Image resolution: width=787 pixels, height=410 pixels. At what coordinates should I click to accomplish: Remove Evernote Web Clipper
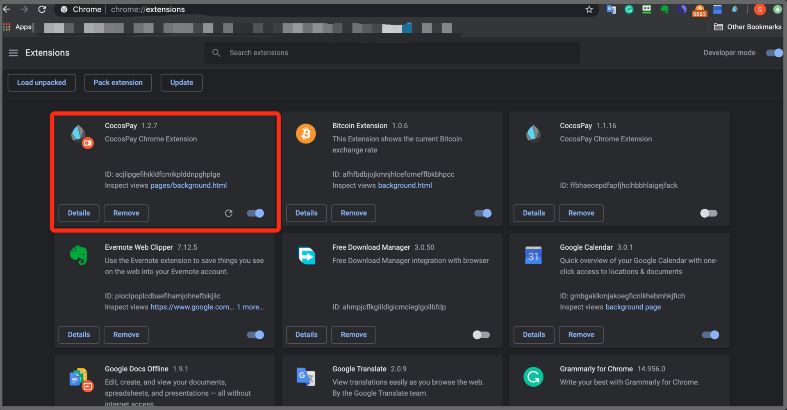(x=126, y=335)
